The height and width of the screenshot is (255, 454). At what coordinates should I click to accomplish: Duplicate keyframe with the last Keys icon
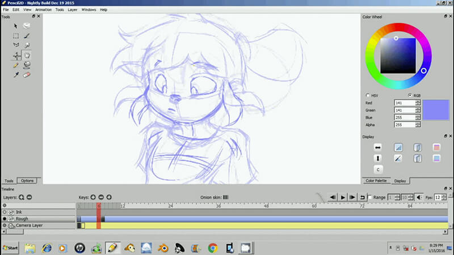coord(109,197)
